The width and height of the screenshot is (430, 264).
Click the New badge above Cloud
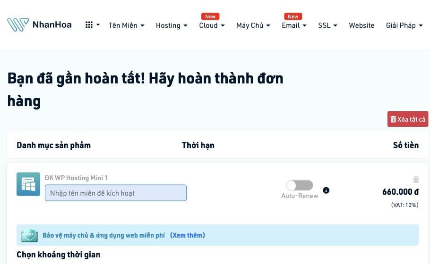pos(210,16)
